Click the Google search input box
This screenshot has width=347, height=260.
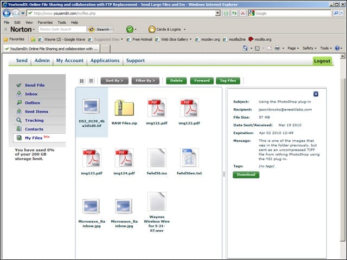pos(293,13)
